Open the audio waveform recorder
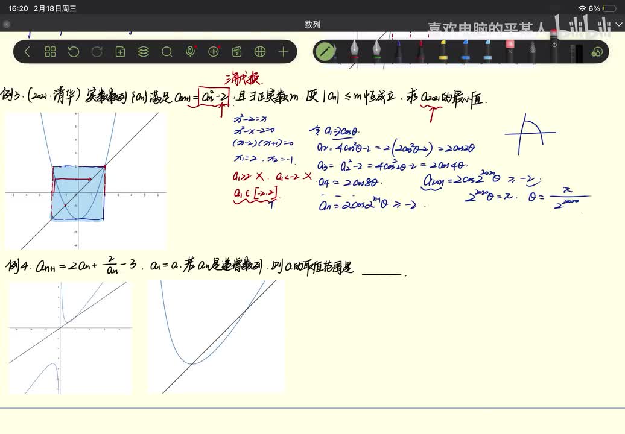This screenshot has width=625, height=434. (x=214, y=51)
